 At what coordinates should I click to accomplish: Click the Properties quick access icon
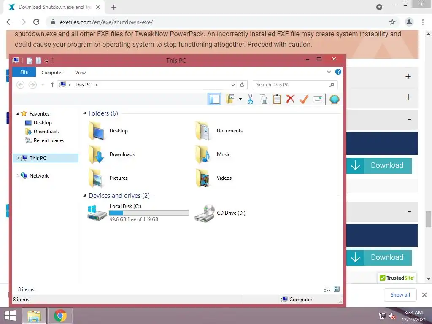coord(30,61)
